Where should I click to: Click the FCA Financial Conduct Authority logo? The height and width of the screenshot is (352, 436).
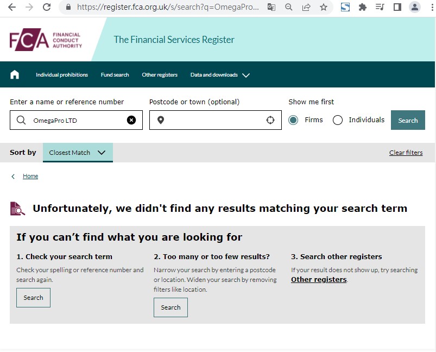46,40
